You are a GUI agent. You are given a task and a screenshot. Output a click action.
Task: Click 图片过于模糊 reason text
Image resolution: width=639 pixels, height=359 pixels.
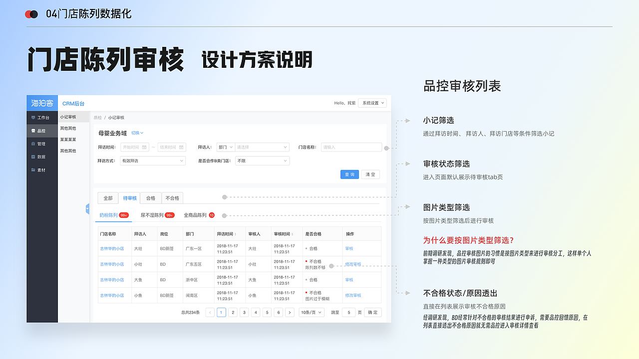(x=318, y=299)
